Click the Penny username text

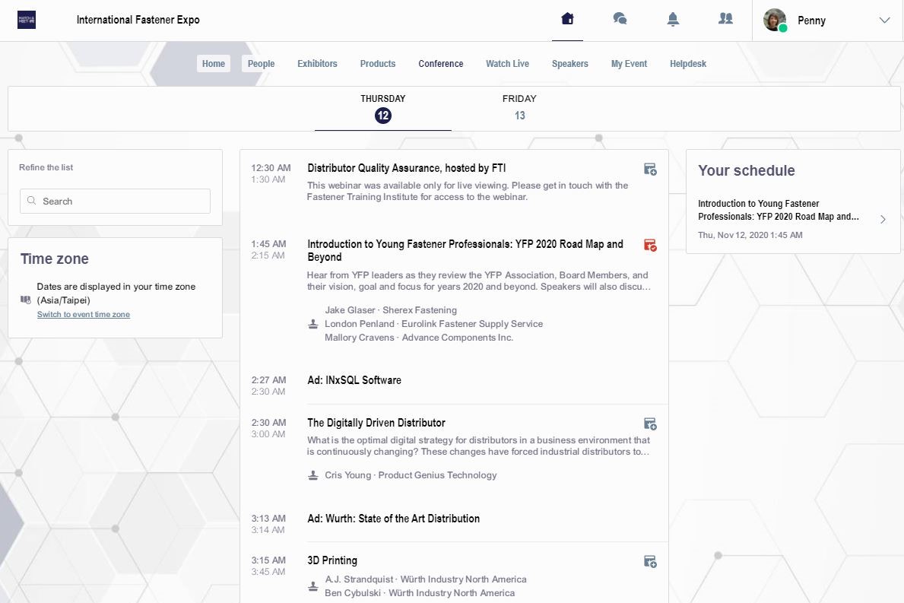tap(811, 21)
